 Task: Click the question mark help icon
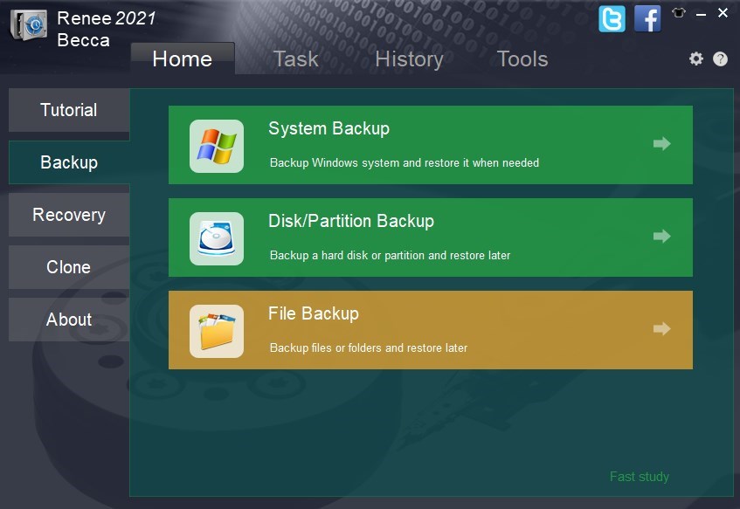720,58
